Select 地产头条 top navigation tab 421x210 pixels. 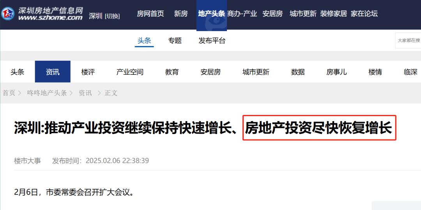212,14
